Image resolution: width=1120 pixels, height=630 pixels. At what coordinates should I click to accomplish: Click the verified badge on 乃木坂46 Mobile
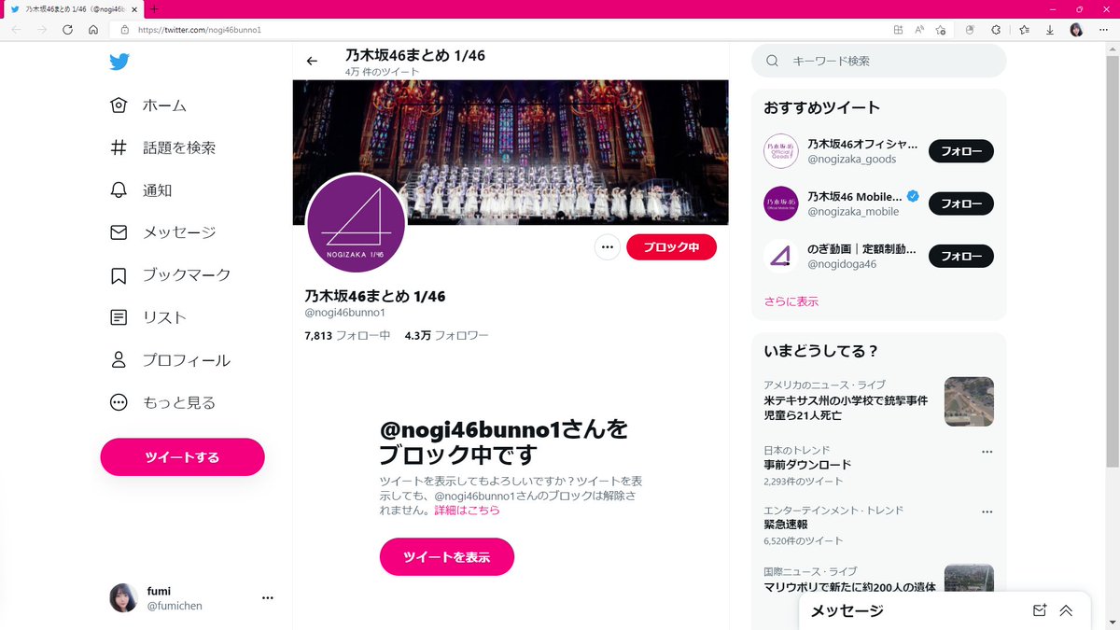(x=913, y=196)
